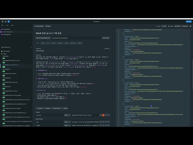This screenshot has width=193, height=145.
Task: Select token-history.json file
Action: tap(8, 32)
